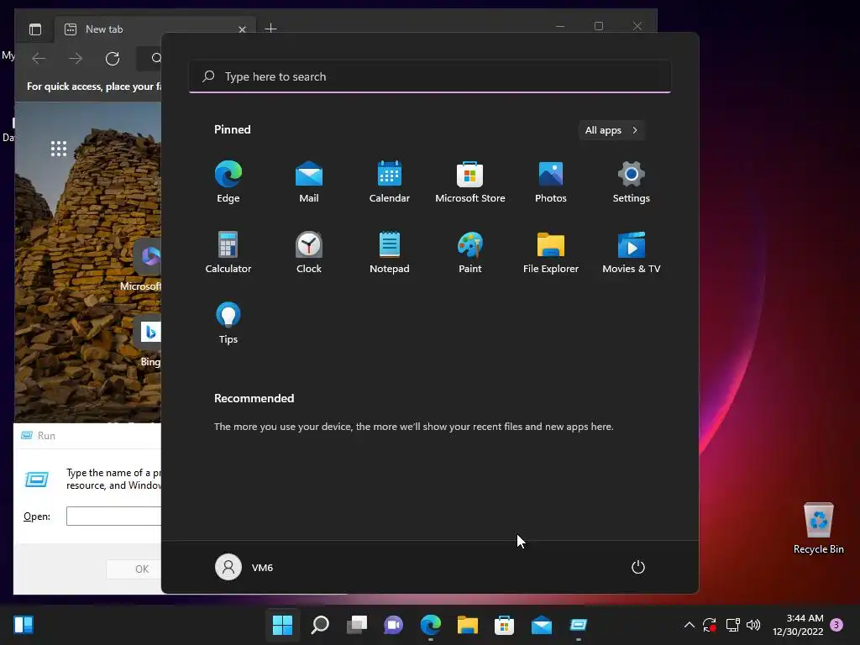Open the clock and date flyout

click(798, 625)
